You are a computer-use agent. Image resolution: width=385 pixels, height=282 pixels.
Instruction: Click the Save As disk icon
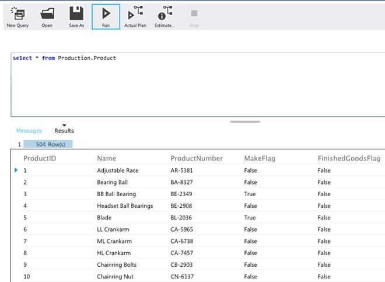[x=76, y=13]
